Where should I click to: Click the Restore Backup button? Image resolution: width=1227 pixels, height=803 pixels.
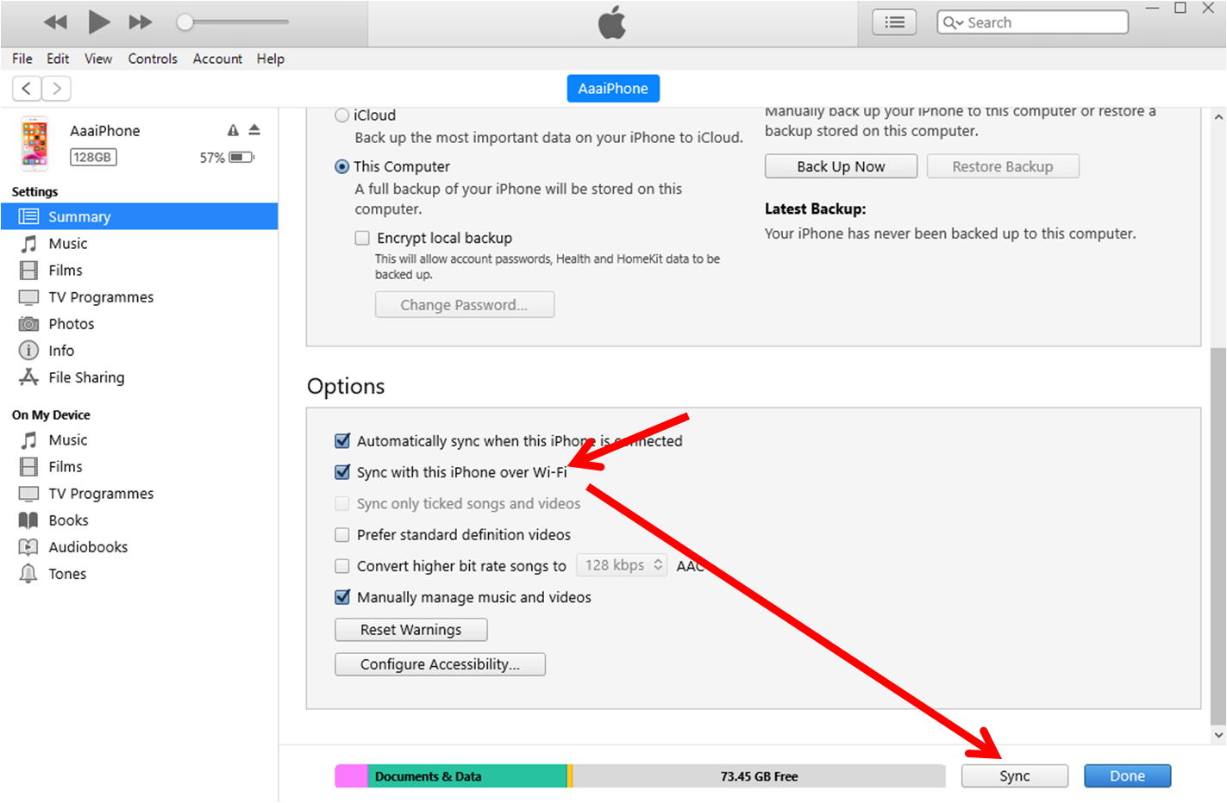coord(1003,166)
